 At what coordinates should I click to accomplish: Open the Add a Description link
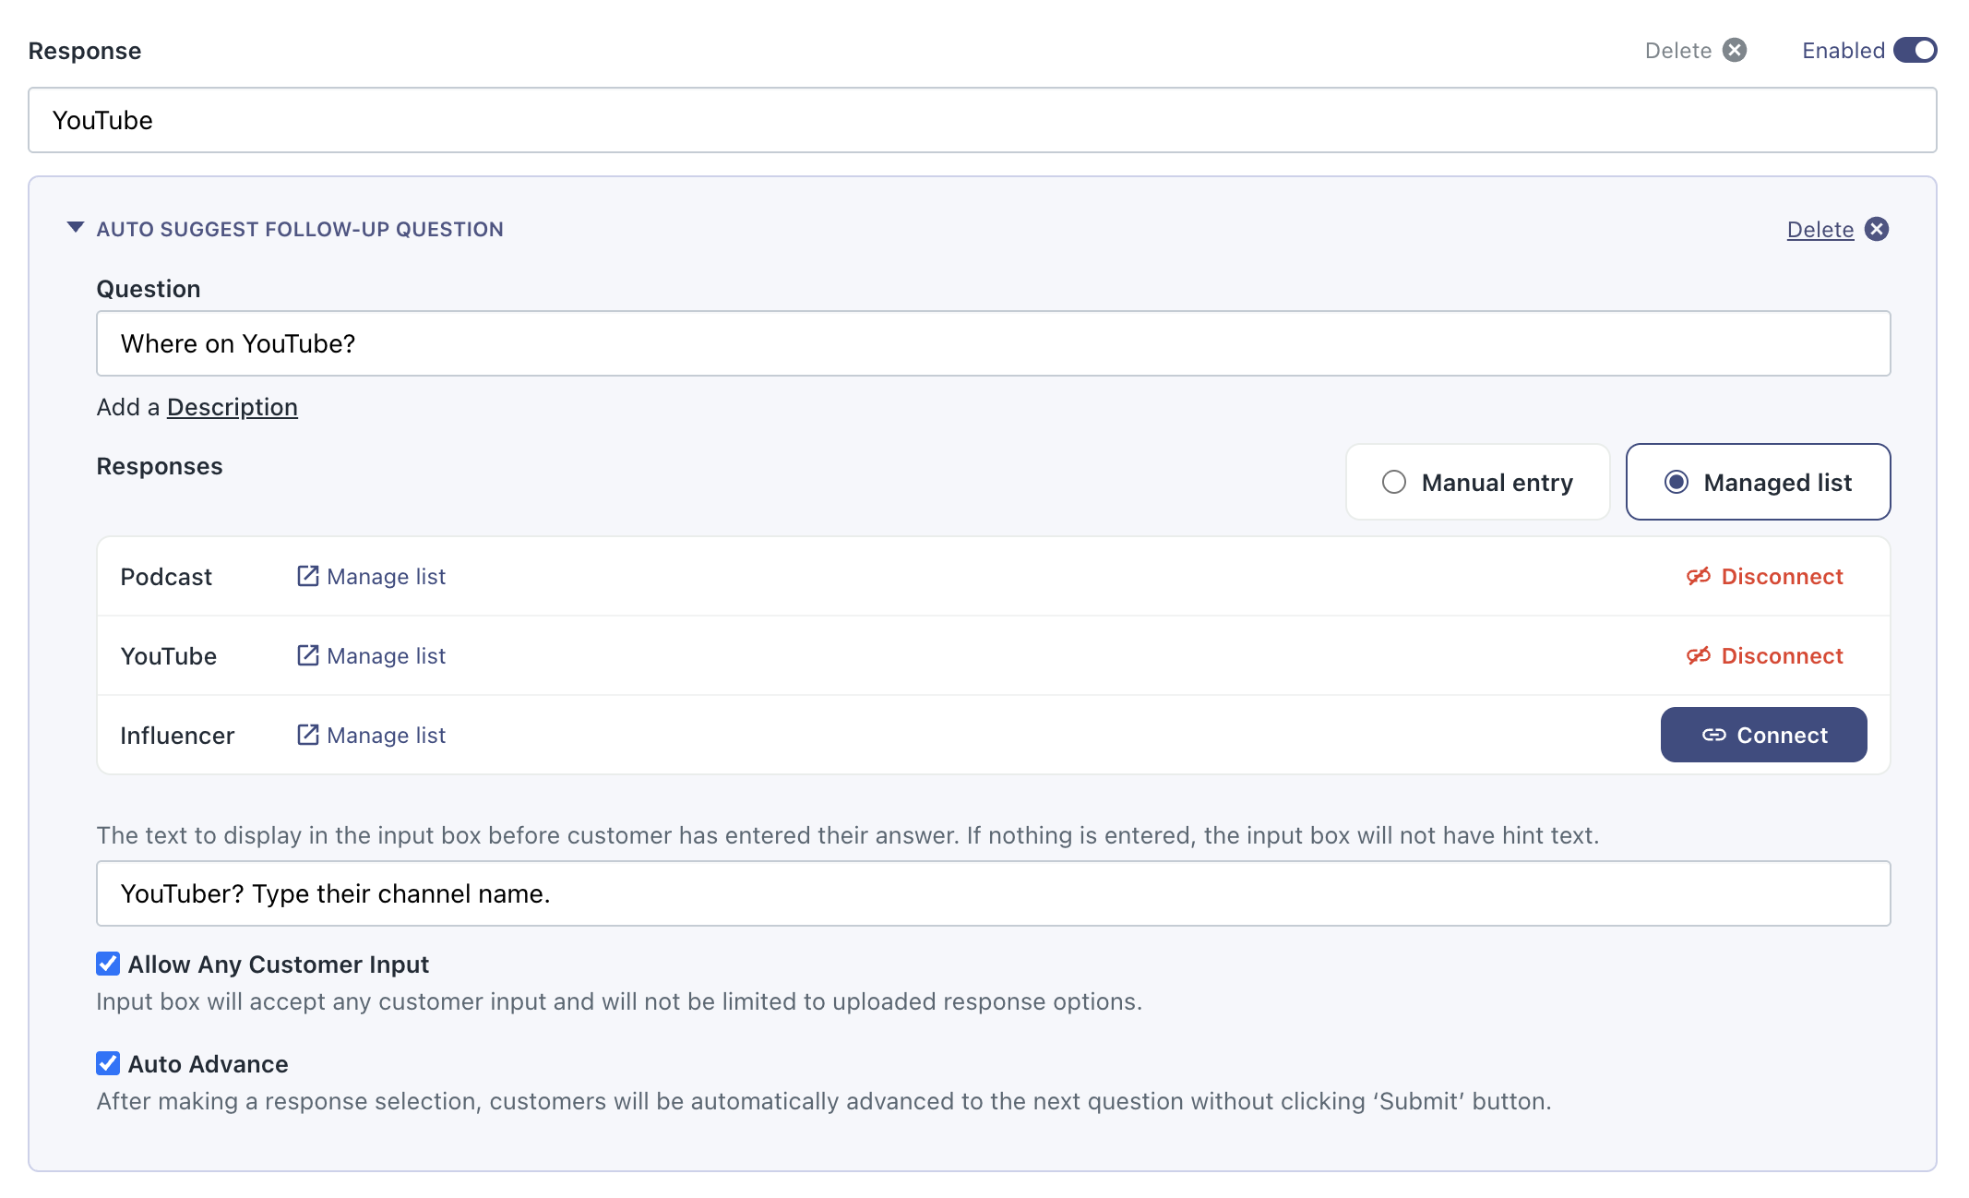[x=233, y=407]
